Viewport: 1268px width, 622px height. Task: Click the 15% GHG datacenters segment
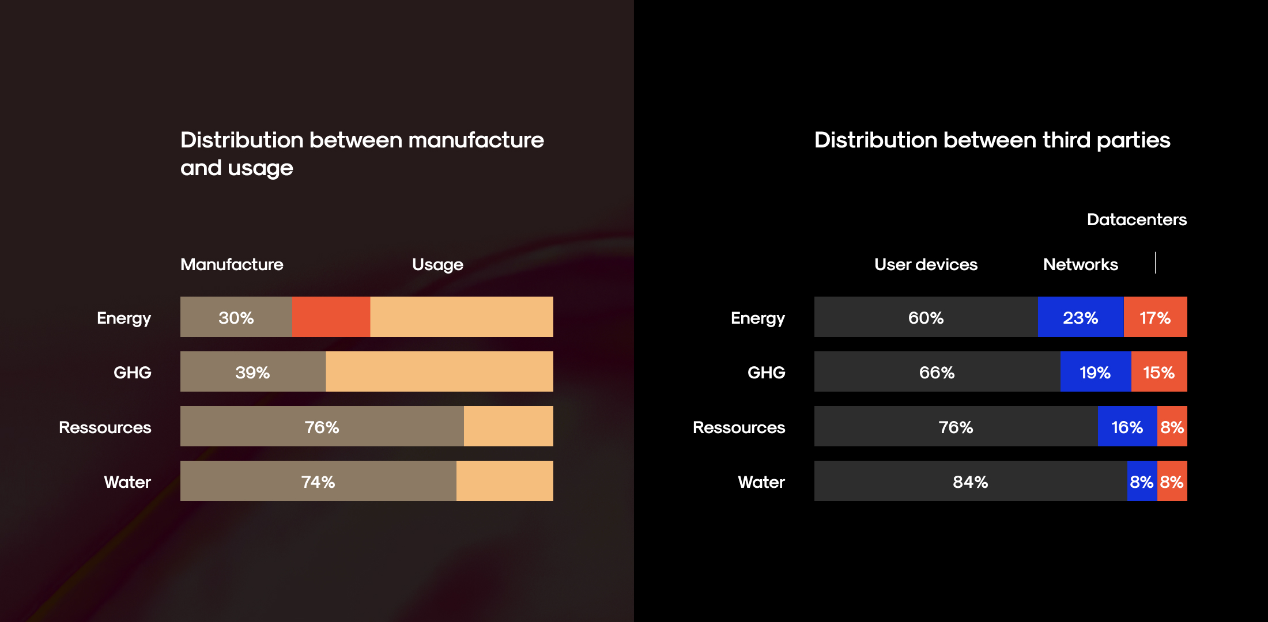[1159, 371]
